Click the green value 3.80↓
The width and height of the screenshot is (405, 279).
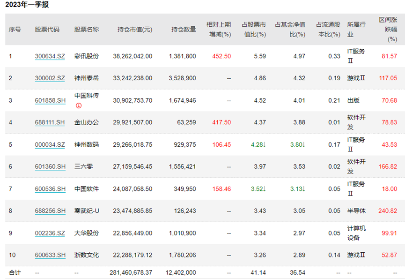pyautogui.click(x=298, y=144)
